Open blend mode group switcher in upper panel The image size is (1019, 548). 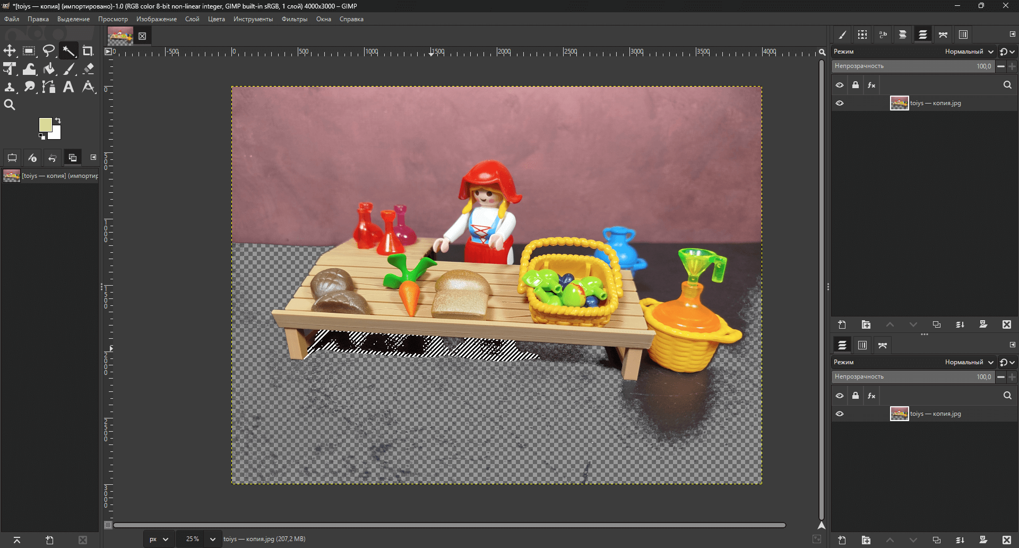[1007, 52]
